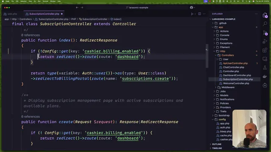Click '0 references' above index function
The width and height of the screenshot is (271, 152).
[30, 35]
